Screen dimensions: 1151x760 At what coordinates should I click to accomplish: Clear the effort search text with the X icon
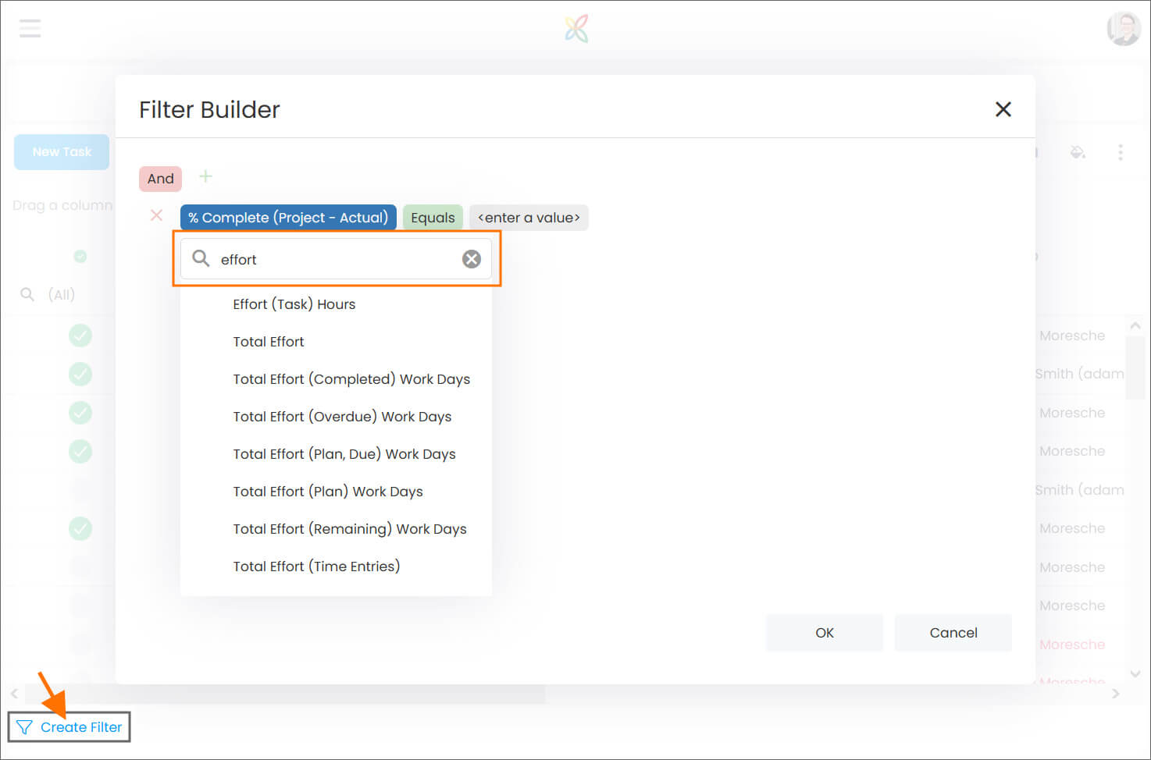tap(471, 258)
